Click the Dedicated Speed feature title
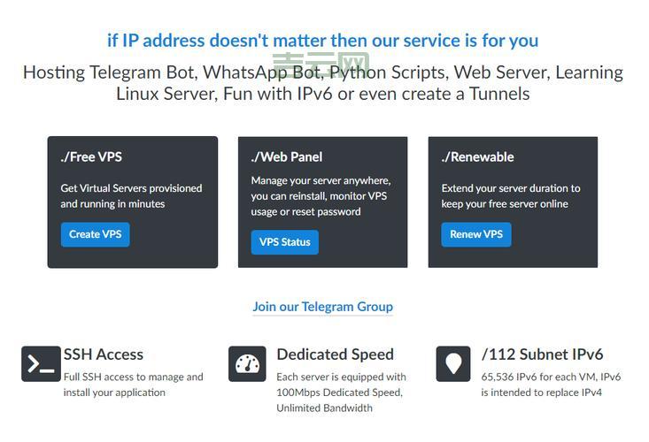649x442 pixels. click(x=335, y=354)
